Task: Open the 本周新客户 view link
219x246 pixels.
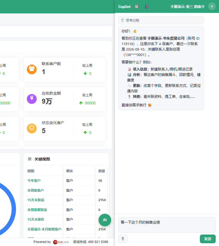Action: tap(36, 190)
